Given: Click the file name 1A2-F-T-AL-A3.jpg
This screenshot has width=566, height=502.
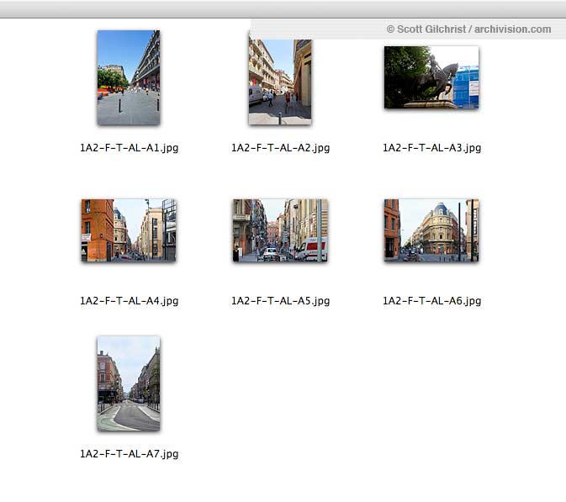Looking at the screenshot, I should [x=431, y=148].
